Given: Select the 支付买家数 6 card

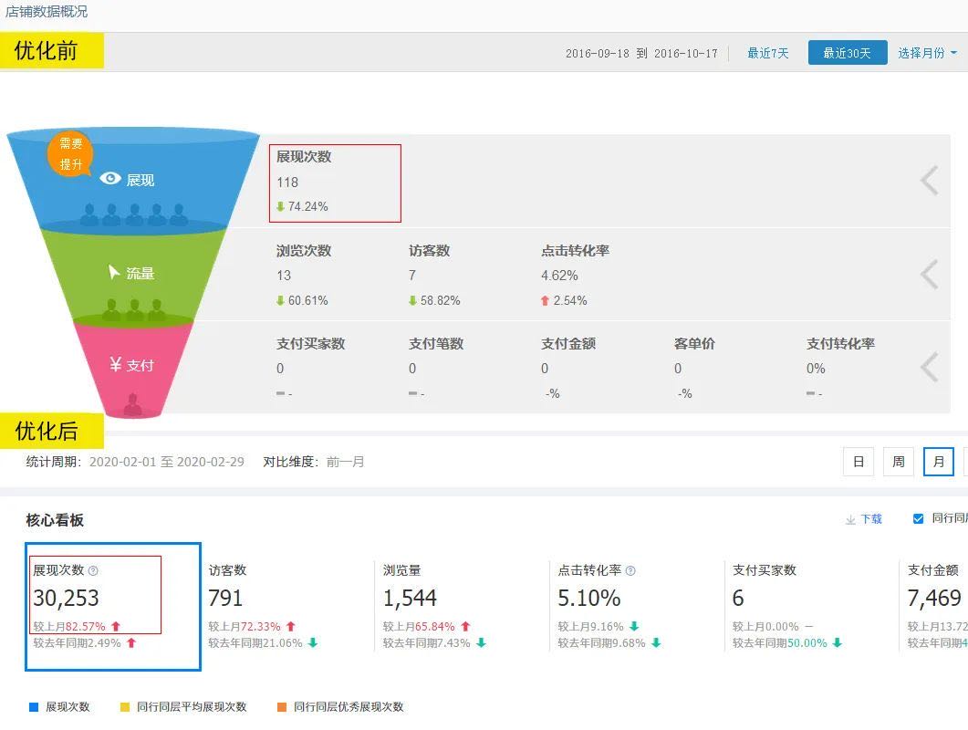Looking at the screenshot, I should point(811,606).
